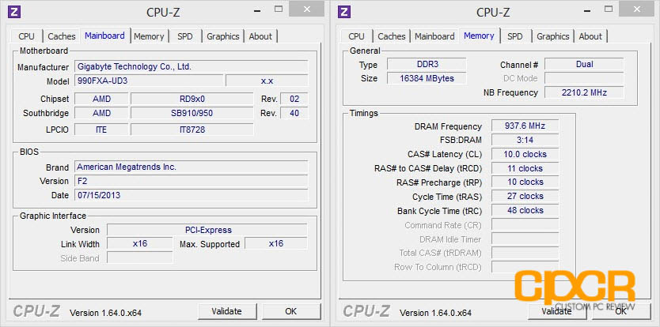
Task: Open the Caches tab in right window
Action: (x=392, y=36)
